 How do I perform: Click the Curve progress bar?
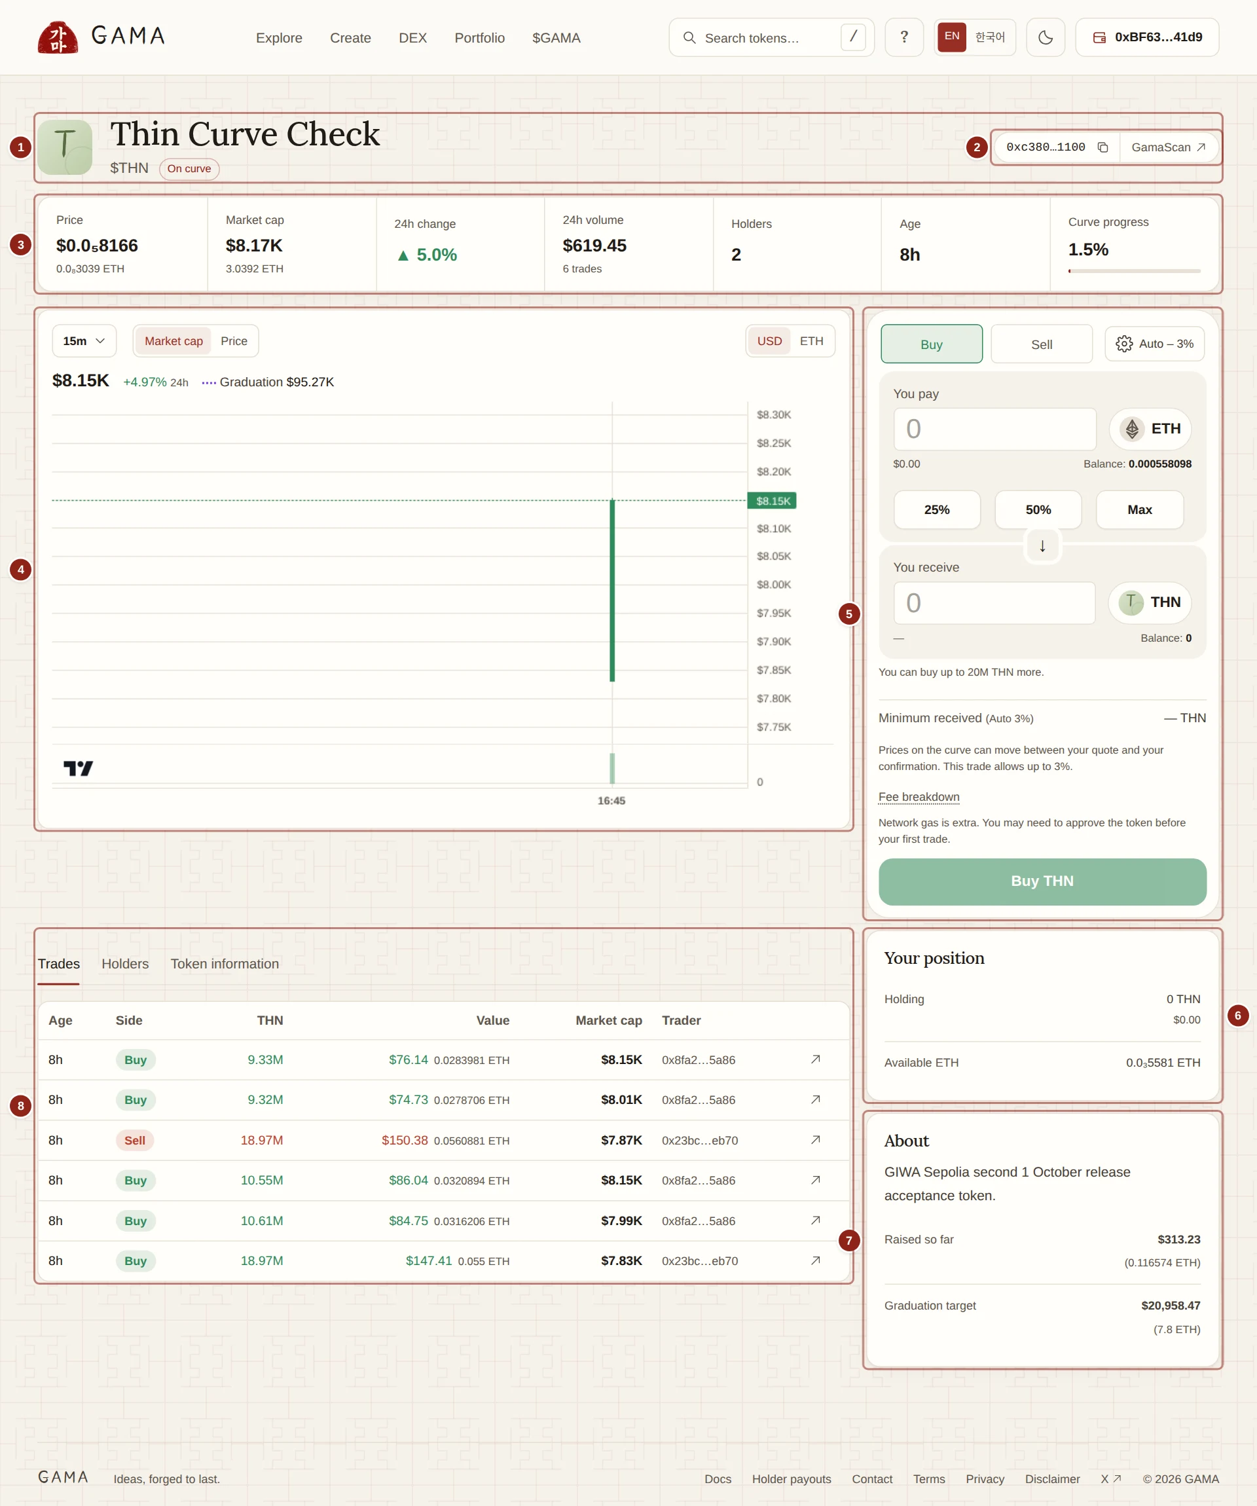click(x=1134, y=271)
